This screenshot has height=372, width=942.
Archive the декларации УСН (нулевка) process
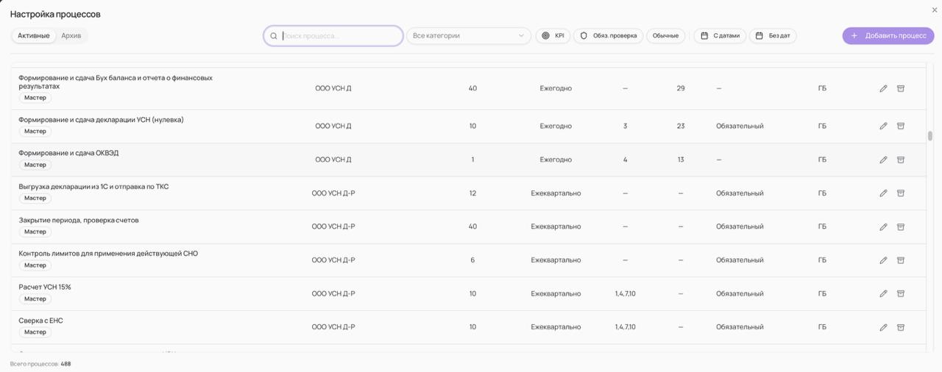point(900,126)
